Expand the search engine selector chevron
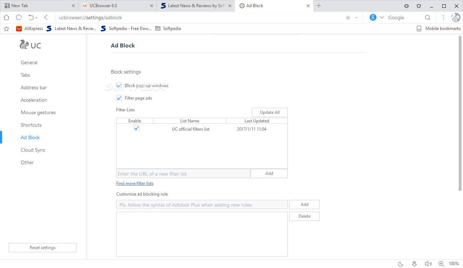 coord(382,17)
